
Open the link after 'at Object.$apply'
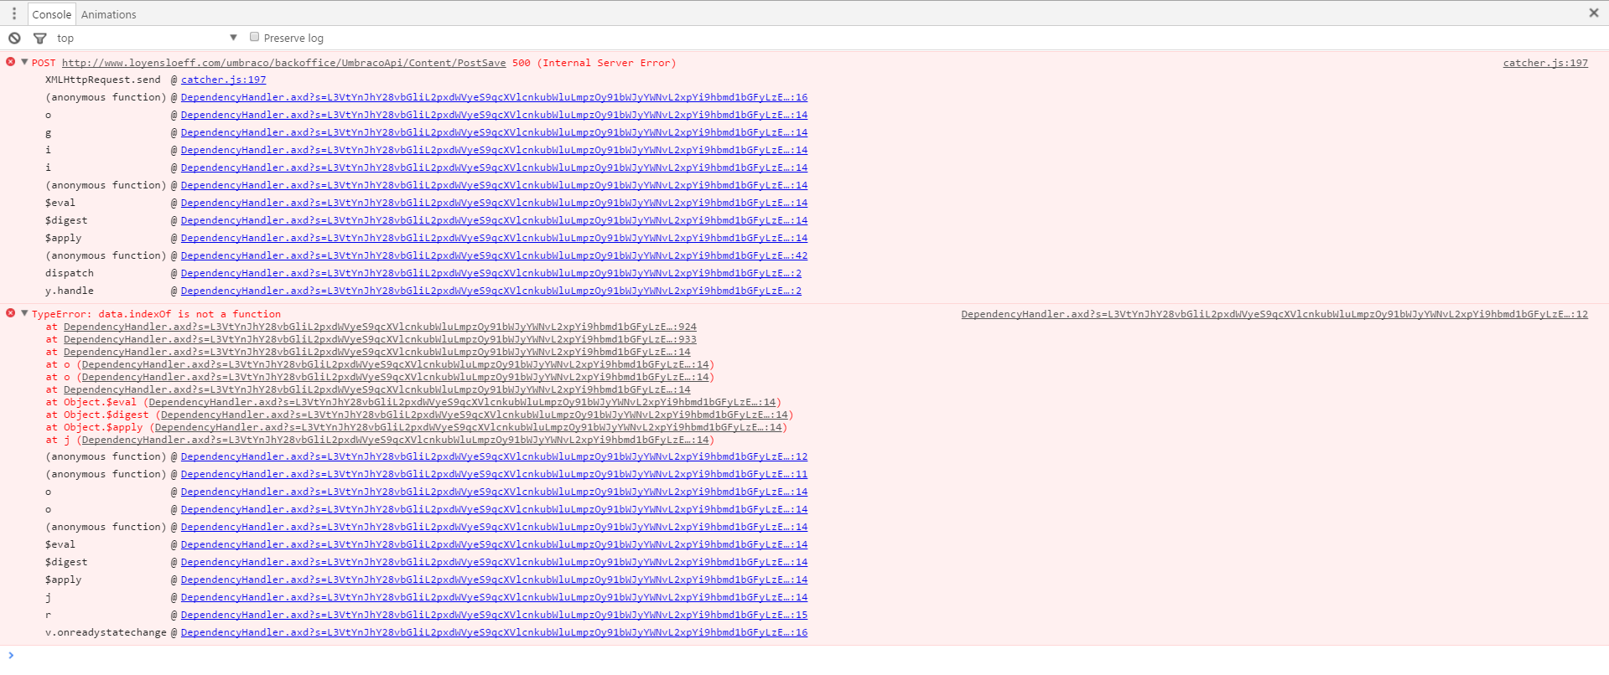tap(468, 427)
